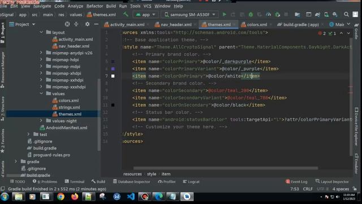362x204 pixels.
Task: Collapse the layout folder
Action: (41, 32)
